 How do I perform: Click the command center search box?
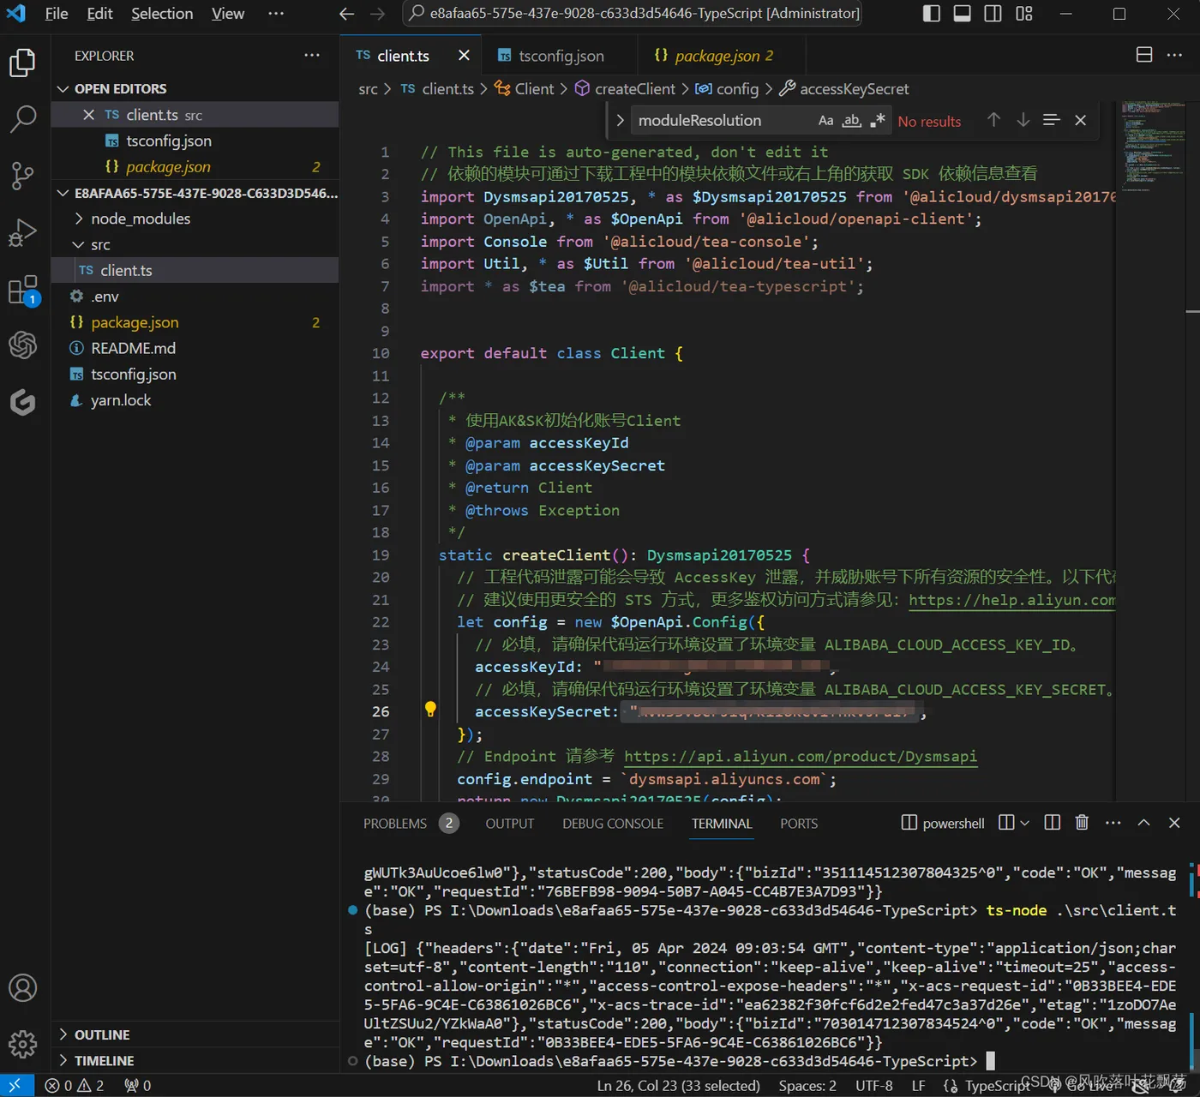632,14
